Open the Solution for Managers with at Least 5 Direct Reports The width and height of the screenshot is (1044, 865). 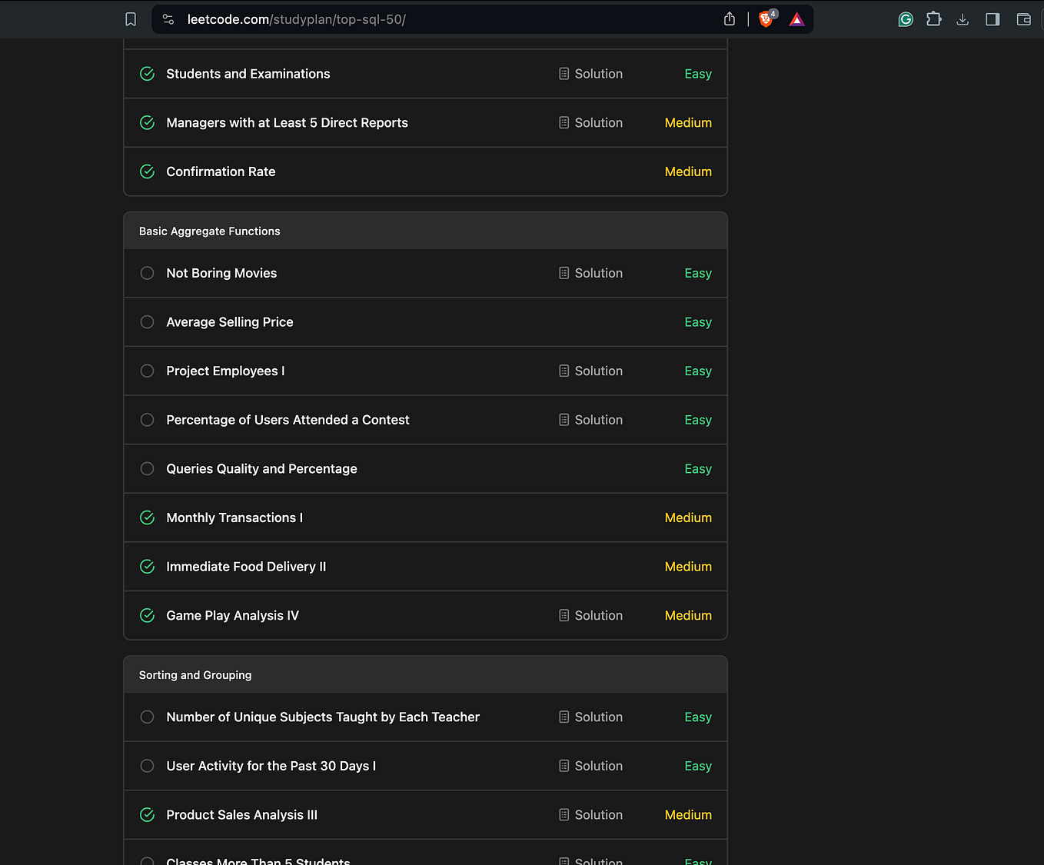(x=564, y=122)
